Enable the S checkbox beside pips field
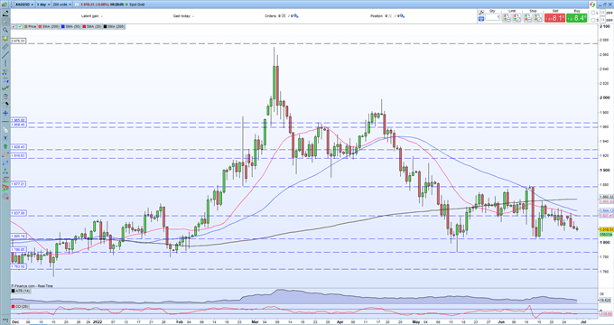 point(593,20)
